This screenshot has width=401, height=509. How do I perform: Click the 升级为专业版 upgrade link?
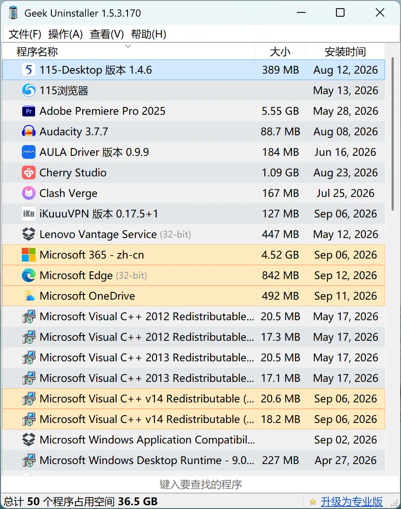tap(352, 502)
